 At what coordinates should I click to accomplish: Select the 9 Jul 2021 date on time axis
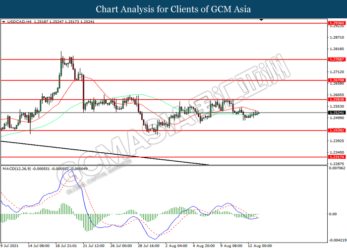(11, 245)
